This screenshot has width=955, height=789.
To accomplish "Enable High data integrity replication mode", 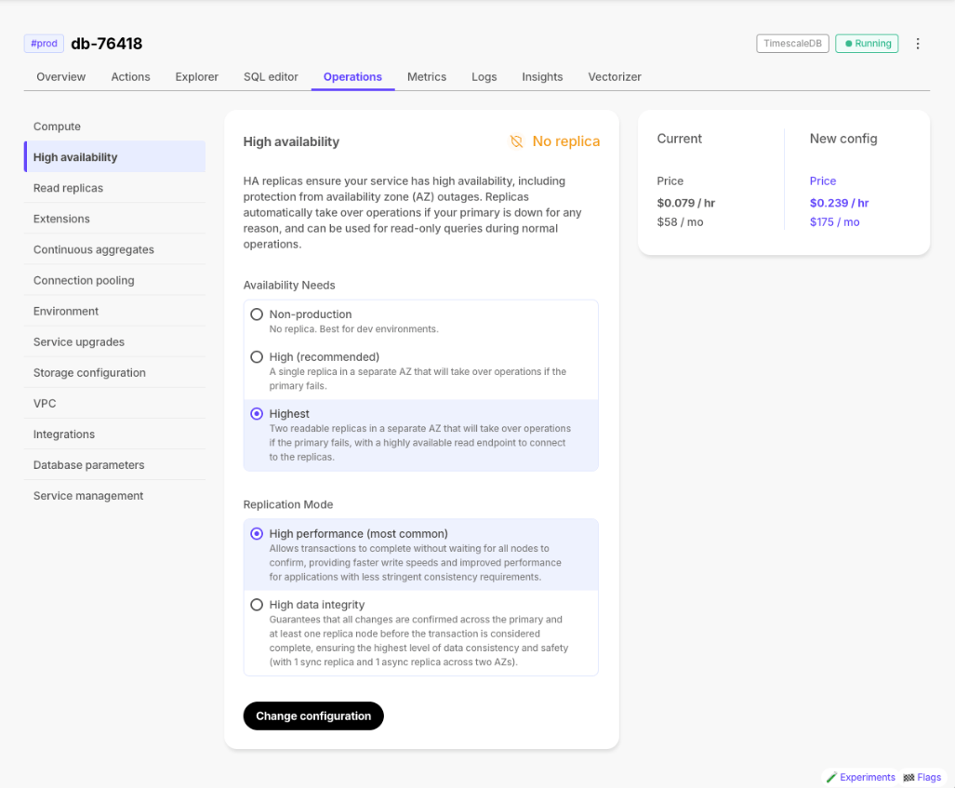I will pos(257,605).
